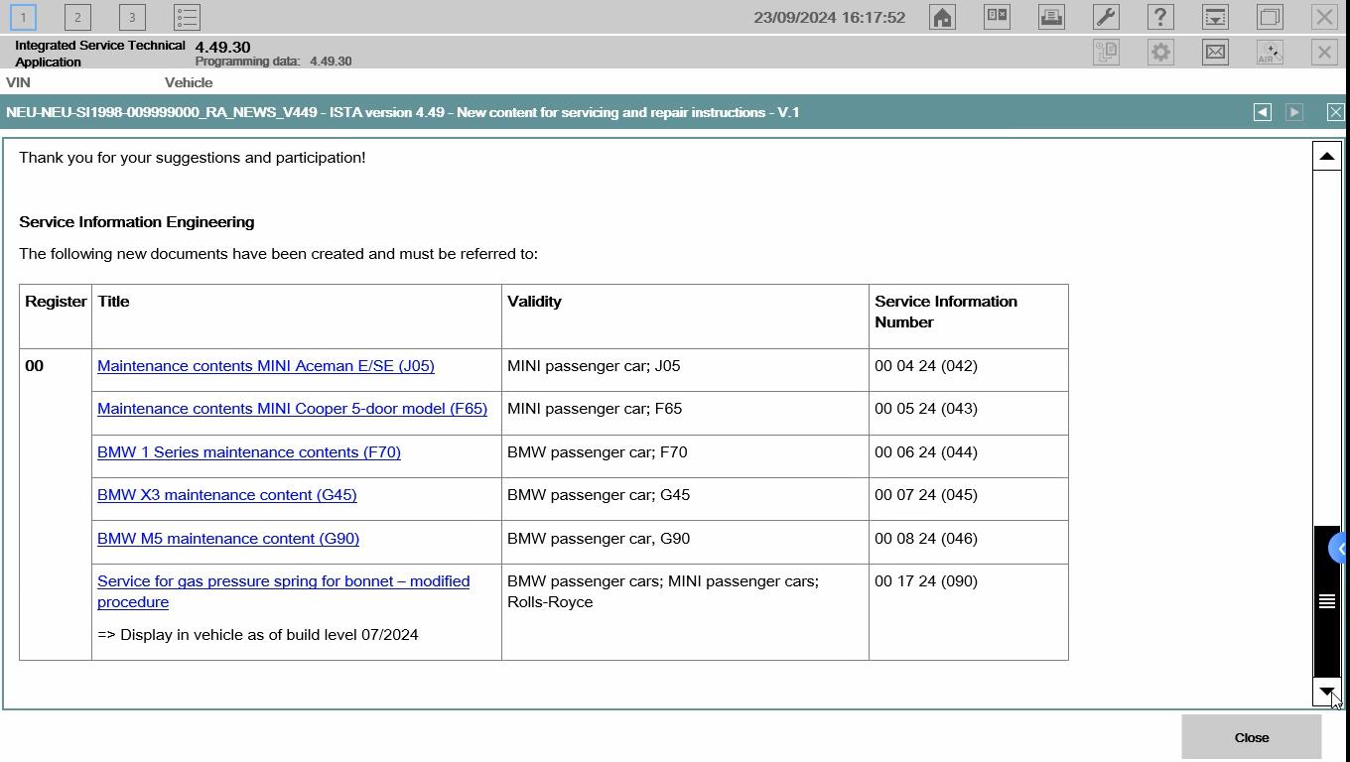Click the Close button

click(1252, 737)
